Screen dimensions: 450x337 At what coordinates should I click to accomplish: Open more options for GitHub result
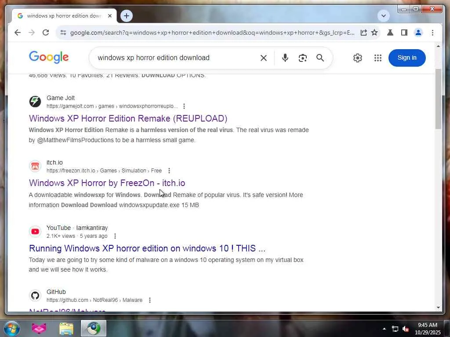coord(149,300)
